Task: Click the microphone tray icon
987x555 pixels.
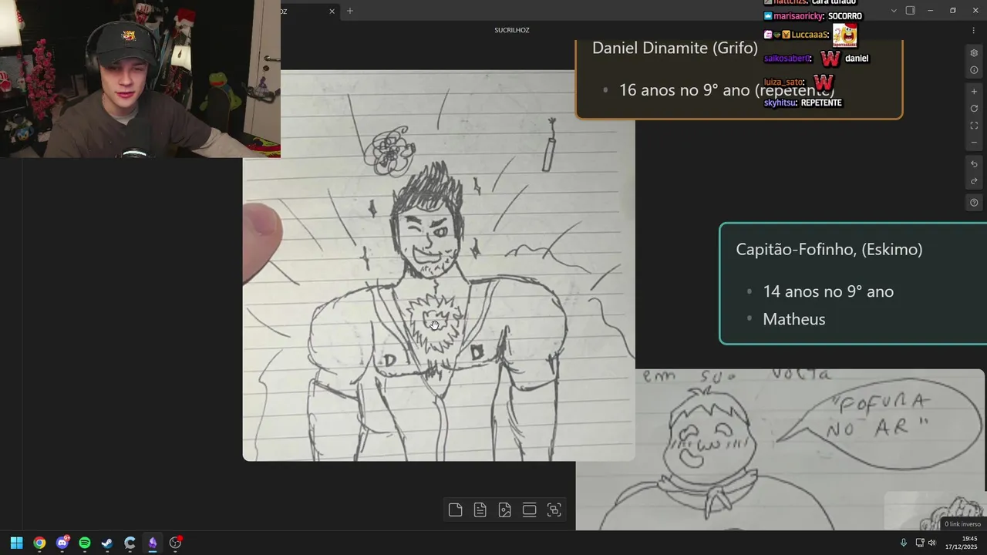Action: 904,543
